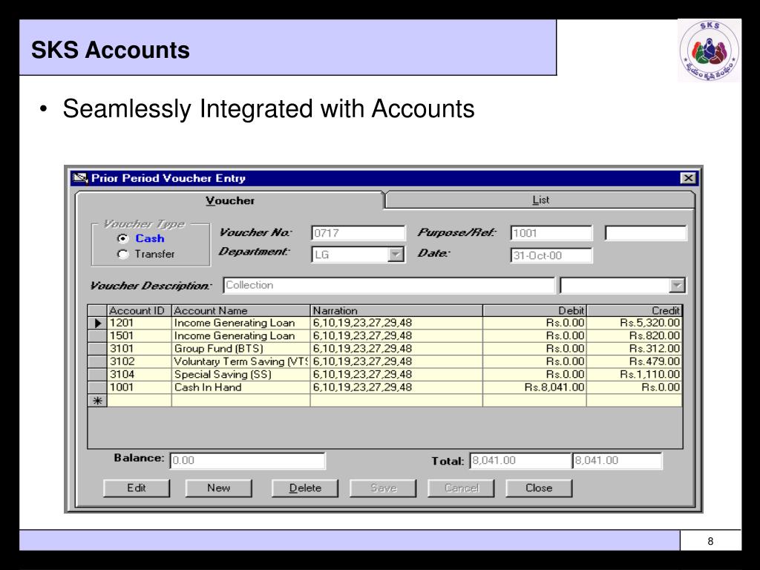
Task: Open dropdown beside Voucher Description field
Action: click(x=677, y=285)
